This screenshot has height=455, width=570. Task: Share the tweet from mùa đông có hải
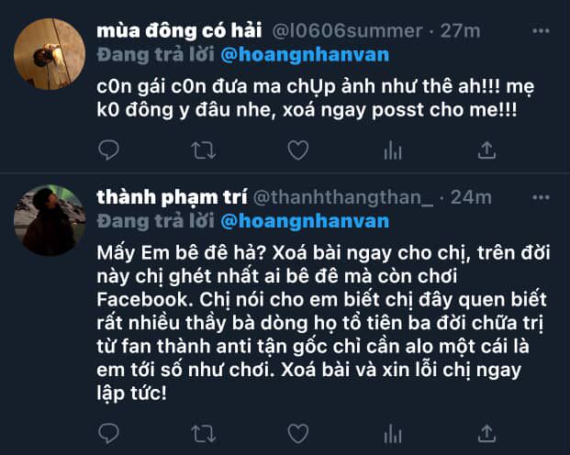(x=487, y=149)
